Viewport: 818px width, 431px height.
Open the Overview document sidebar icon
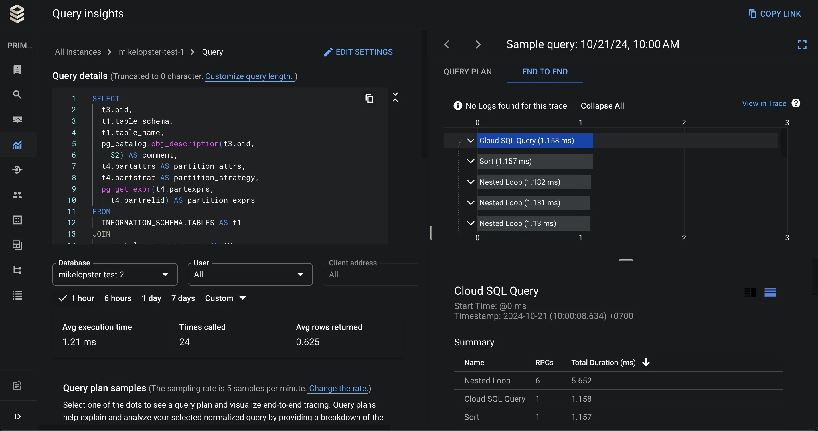[x=17, y=70]
